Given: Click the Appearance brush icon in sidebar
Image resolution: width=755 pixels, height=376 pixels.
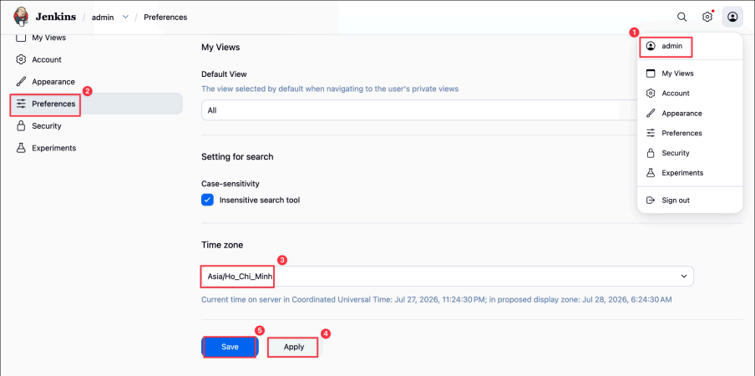Looking at the screenshot, I should coord(21,82).
